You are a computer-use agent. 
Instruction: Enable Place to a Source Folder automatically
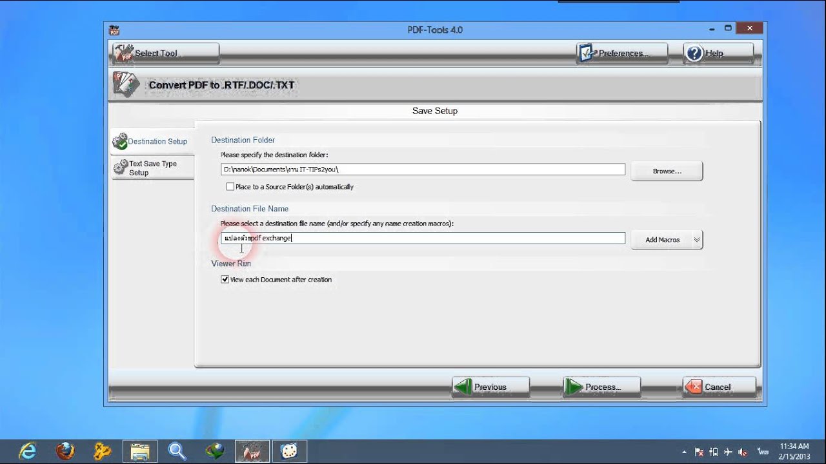click(x=230, y=187)
